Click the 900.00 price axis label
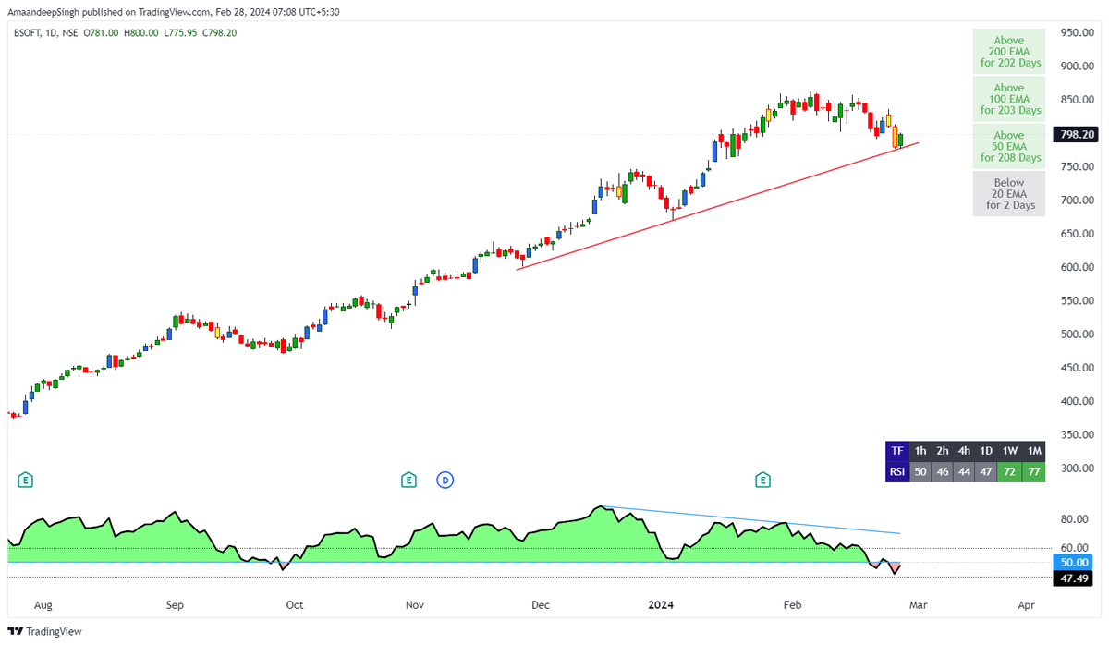The image size is (1109, 645). point(1078,67)
